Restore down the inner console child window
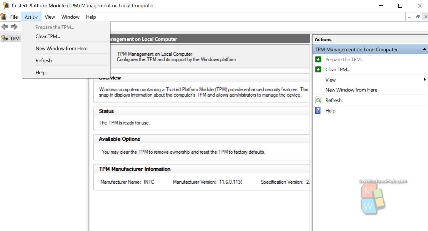Viewport: 428px width, 231px height. click(x=418, y=17)
